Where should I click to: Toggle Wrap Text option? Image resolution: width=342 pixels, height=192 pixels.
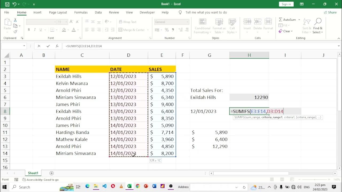click(x=127, y=22)
